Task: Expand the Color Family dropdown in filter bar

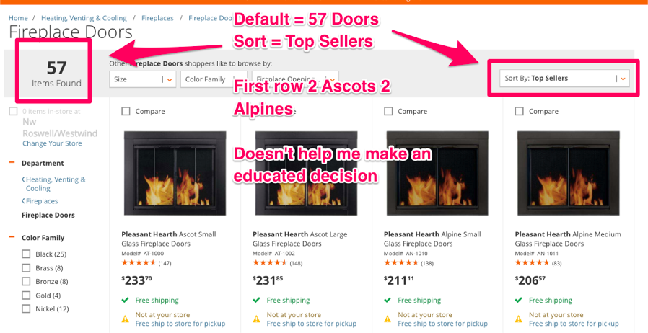Action: click(x=214, y=79)
